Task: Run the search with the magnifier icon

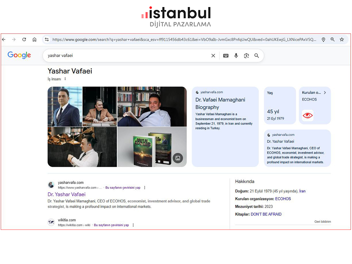Action: point(257,56)
